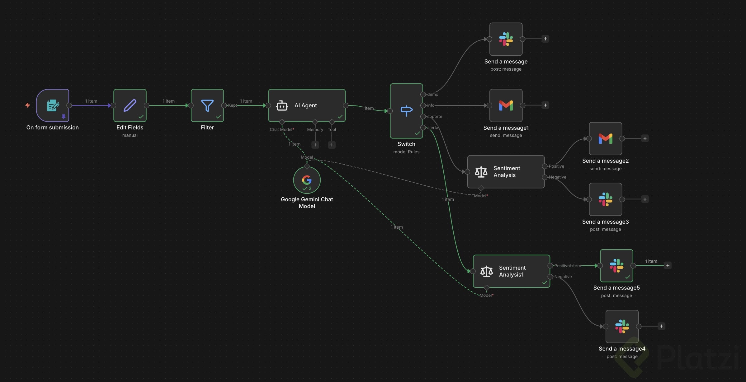This screenshot has width=746, height=382.
Task: Select Gmail Send a message2 node
Action: [x=605, y=139]
